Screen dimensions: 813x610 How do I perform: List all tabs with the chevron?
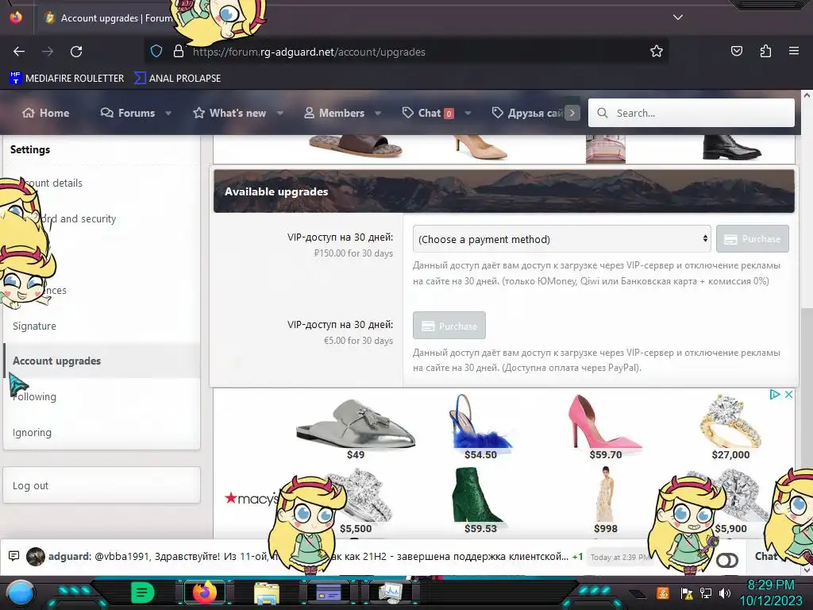point(678,17)
